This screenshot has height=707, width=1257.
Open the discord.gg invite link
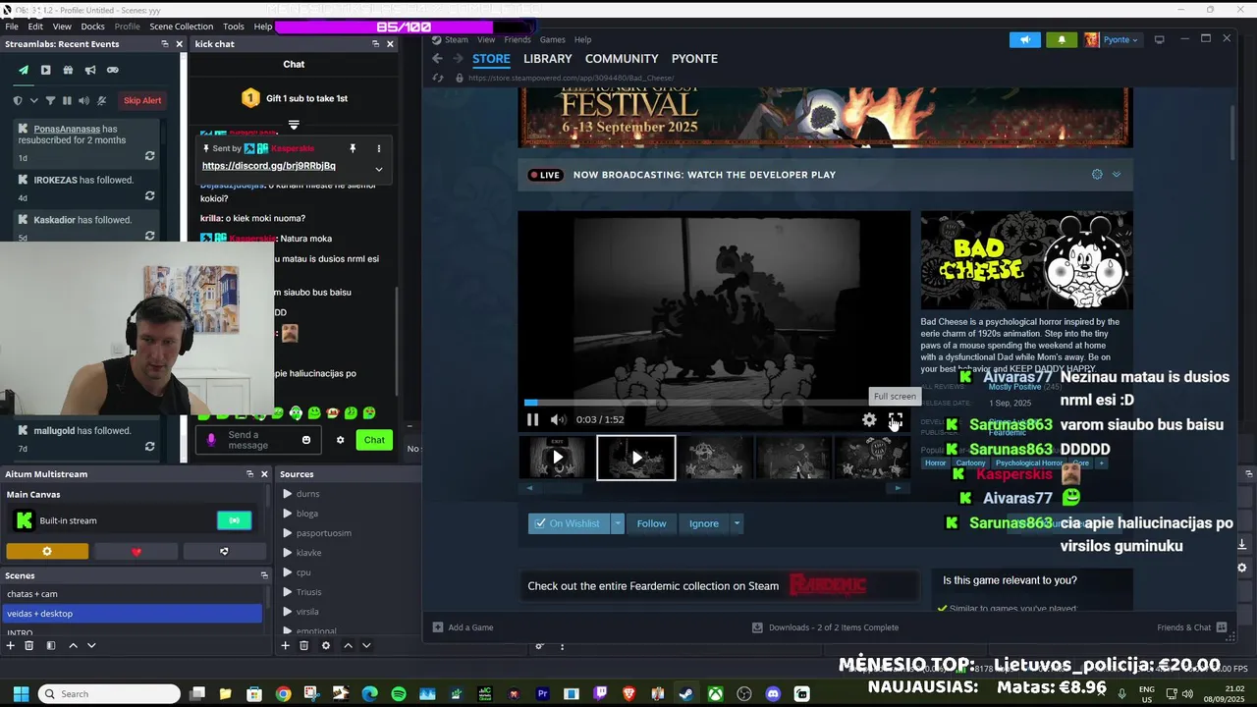pos(268,166)
